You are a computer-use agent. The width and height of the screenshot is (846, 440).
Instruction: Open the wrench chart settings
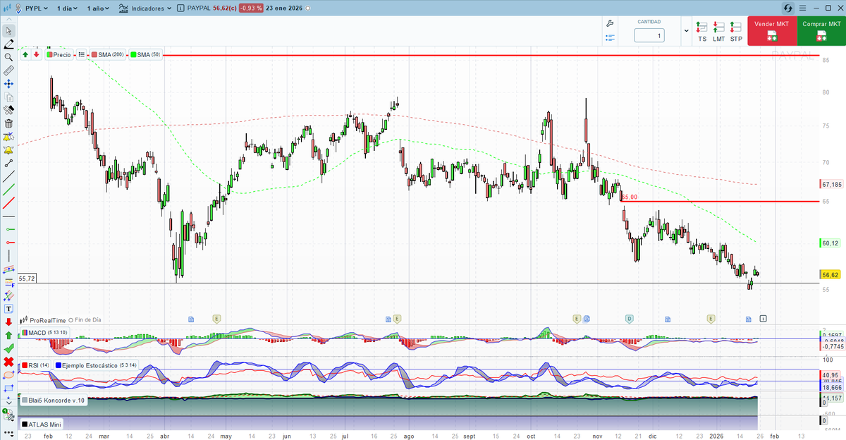tap(611, 24)
